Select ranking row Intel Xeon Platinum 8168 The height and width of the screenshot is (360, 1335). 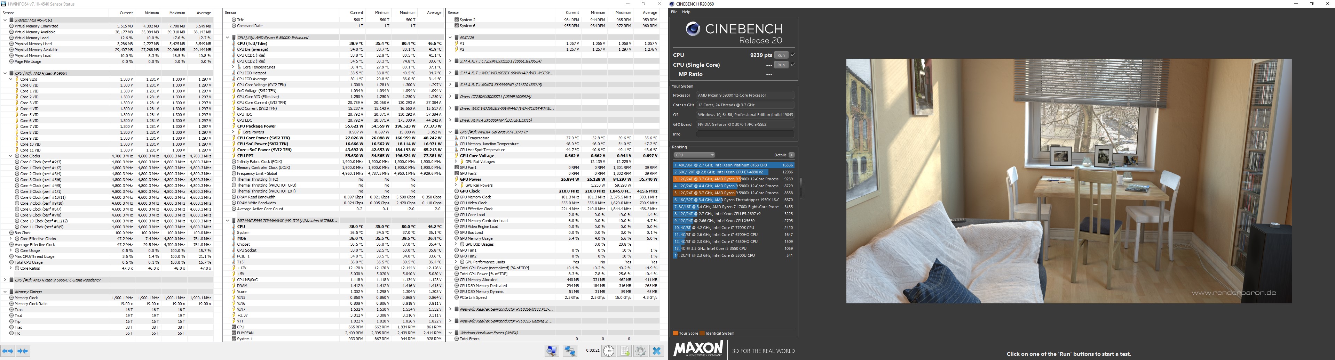tap(733, 165)
